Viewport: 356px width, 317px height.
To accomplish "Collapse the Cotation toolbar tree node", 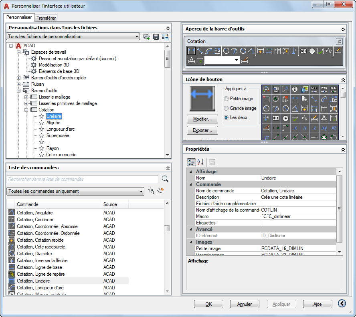I will coord(26,110).
